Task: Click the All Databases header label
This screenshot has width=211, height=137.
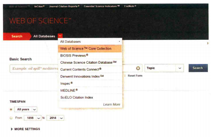Action: tap(44, 36)
